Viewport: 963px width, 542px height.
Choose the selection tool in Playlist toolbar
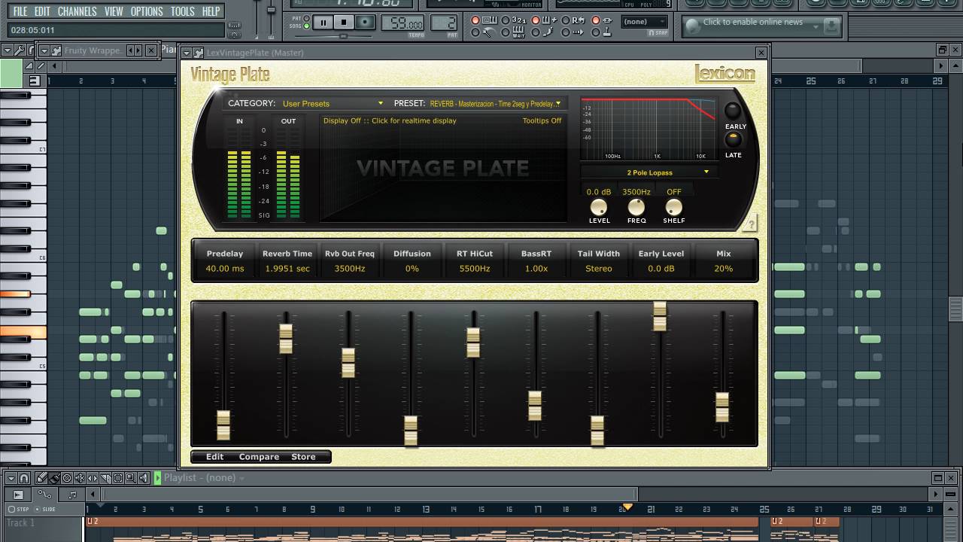[x=118, y=478]
